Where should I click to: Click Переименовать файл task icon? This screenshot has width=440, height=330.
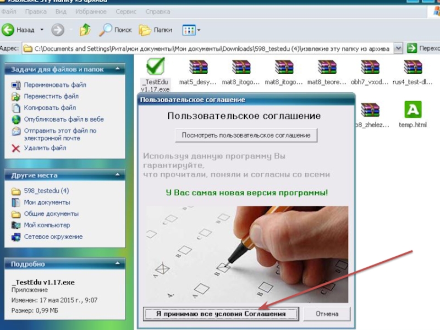pos(16,85)
